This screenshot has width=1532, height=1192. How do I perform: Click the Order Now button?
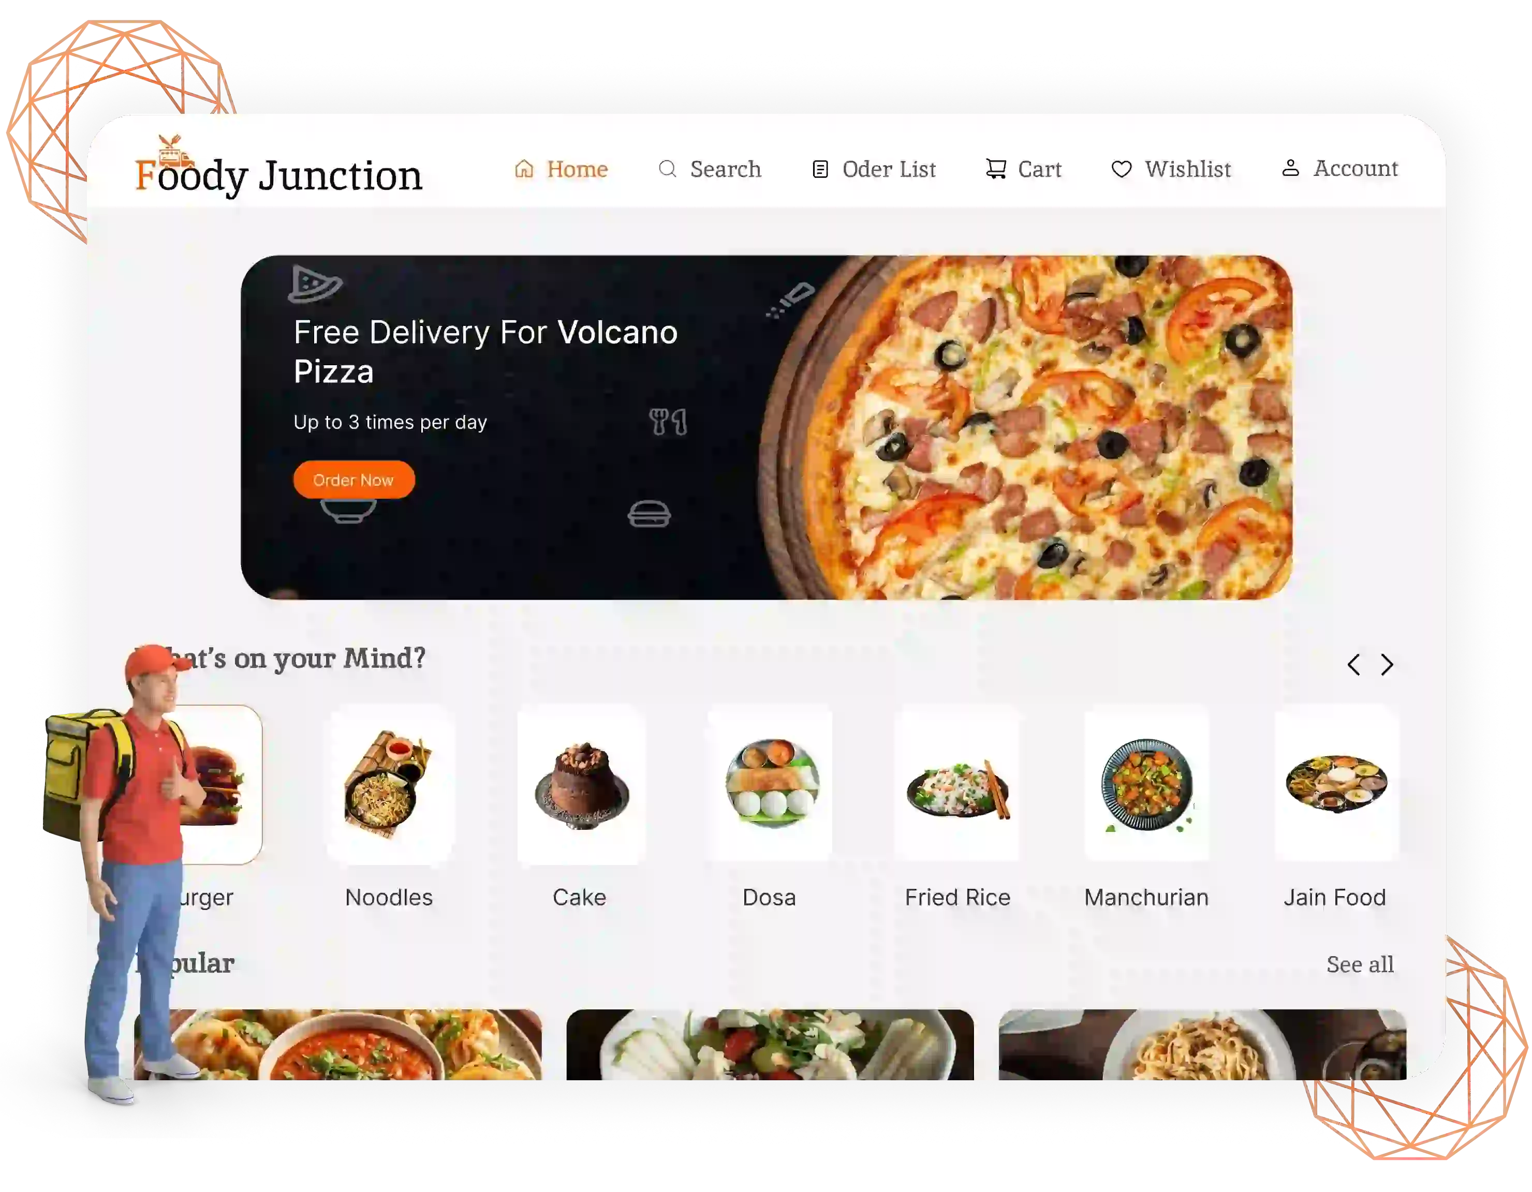pyautogui.click(x=353, y=480)
